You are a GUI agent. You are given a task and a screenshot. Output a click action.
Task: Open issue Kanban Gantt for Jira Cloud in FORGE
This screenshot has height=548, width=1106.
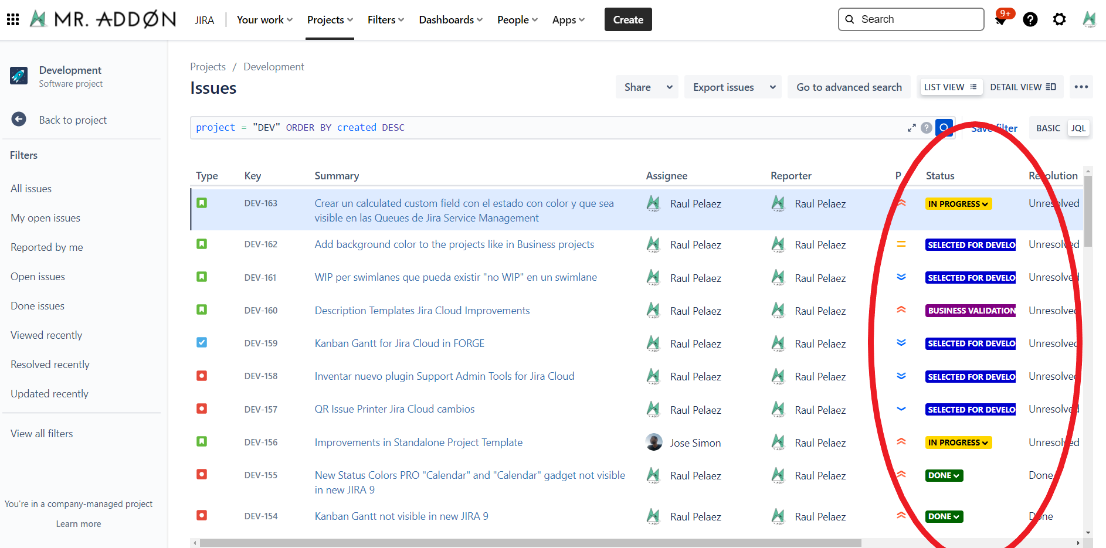pos(399,343)
